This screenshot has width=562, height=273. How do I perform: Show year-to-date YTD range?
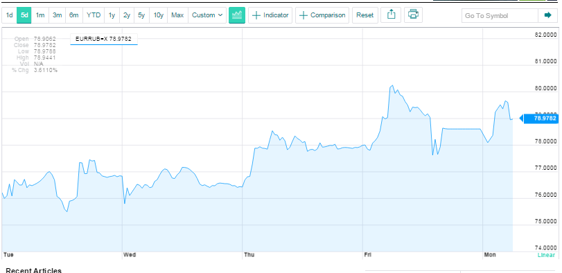pyautogui.click(x=94, y=15)
